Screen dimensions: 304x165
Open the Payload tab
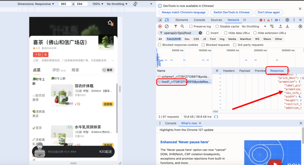[245, 71]
